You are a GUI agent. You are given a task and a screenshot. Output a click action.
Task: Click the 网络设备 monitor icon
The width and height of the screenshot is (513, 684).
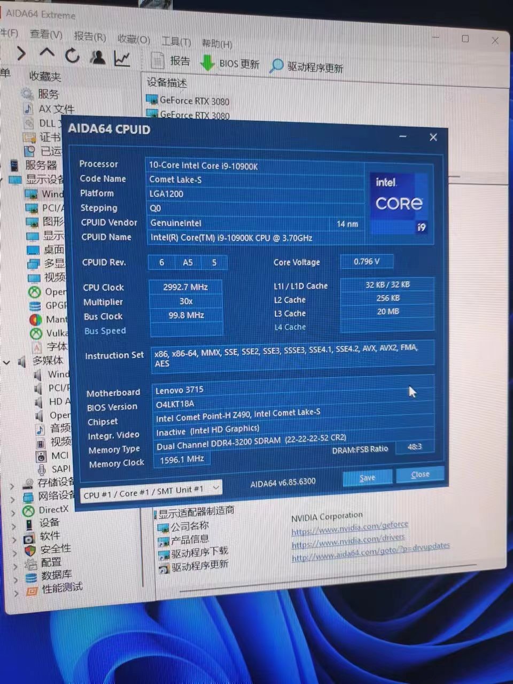click(x=28, y=497)
